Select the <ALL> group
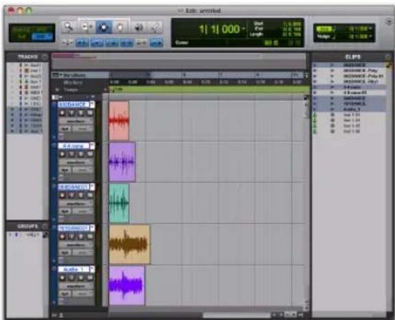The image size is (395, 320). tap(33, 234)
